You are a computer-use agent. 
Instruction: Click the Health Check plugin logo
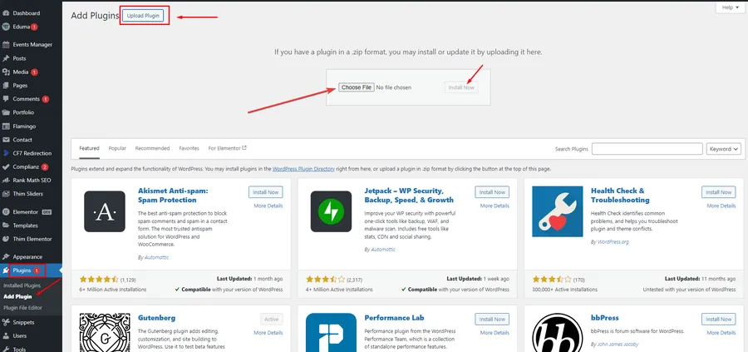[557, 211]
